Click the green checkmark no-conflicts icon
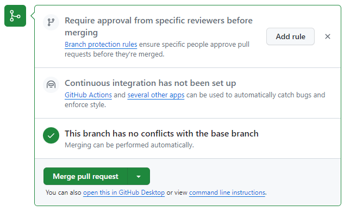Screen dimensions: 344x211 pyautogui.click(x=51, y=135)
